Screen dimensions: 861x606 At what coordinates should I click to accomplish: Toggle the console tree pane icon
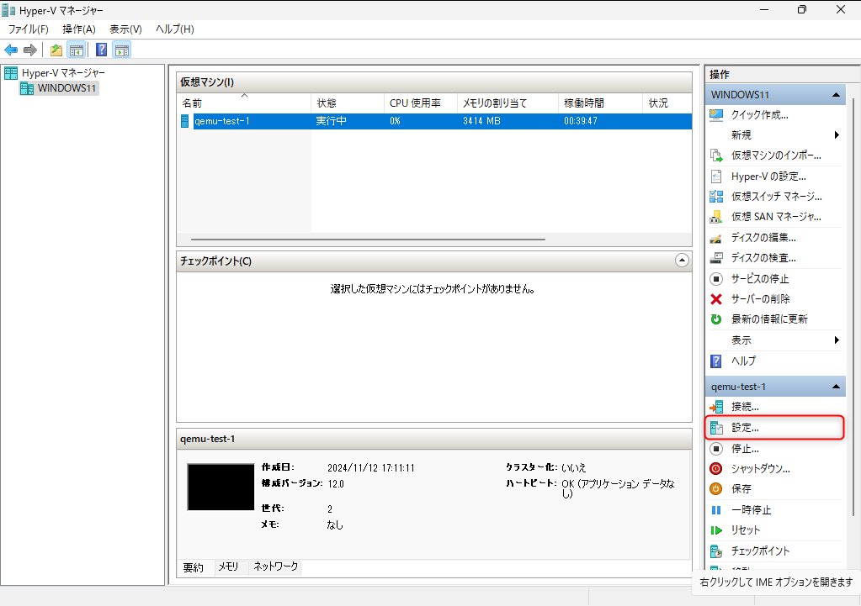77,50
